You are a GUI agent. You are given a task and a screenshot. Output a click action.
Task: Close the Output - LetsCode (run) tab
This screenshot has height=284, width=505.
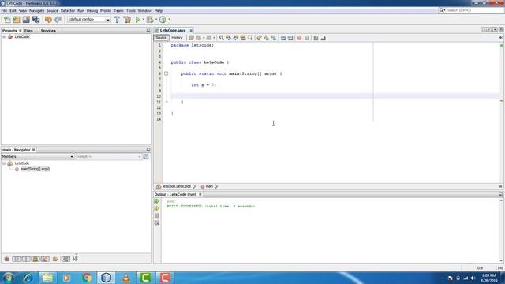coord(200,195)
